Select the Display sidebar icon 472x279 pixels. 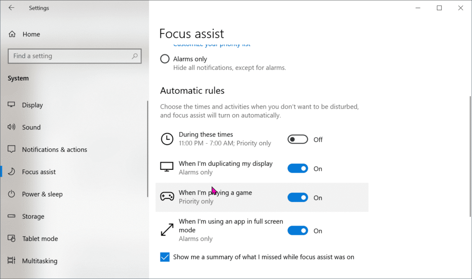point(12,105)
